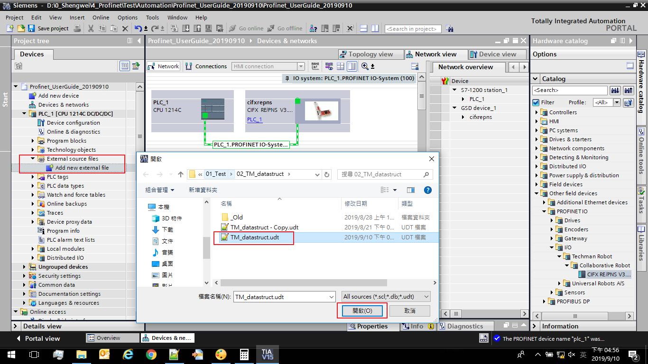Open the Options menu
The image size is (648, 364).
(x=128, y=18)
